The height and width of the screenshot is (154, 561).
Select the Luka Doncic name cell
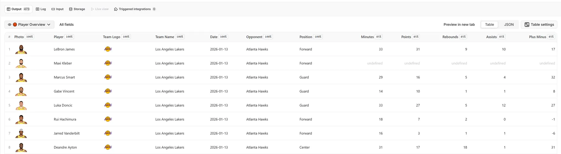pos(63,105)
